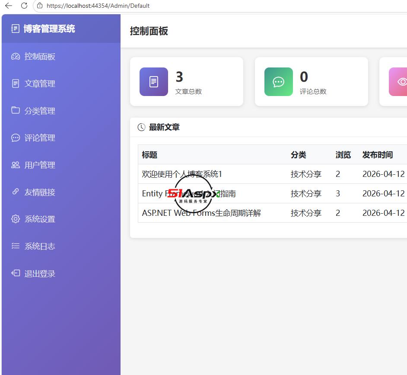
Task: Click the pink eye views card icon
Action: coord(398,82)
